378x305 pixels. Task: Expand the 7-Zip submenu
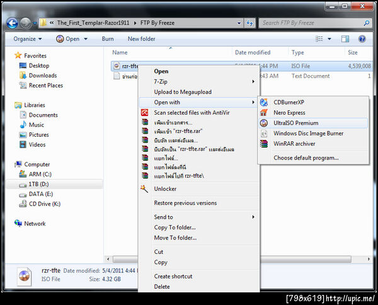pyautogui.click(x=253, y=81)
